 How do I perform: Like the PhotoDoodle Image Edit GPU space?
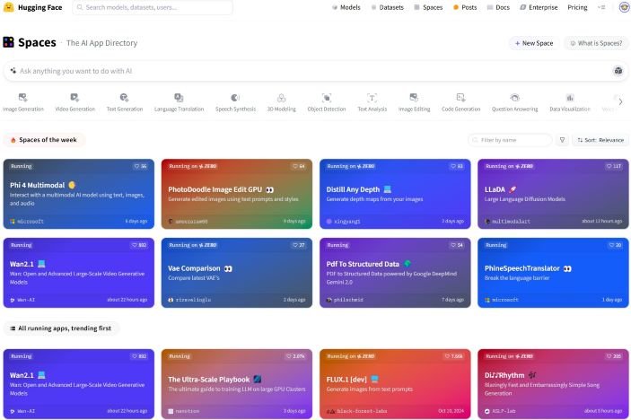pos(298,166)
